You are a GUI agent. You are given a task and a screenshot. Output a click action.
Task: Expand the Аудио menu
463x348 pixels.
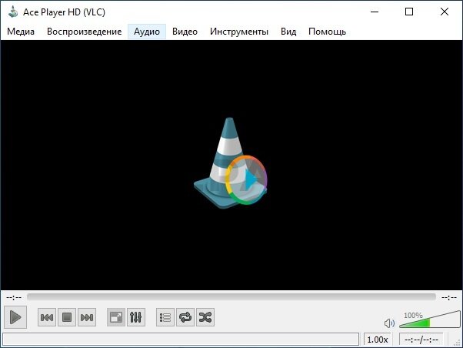(x=147, y=32)
